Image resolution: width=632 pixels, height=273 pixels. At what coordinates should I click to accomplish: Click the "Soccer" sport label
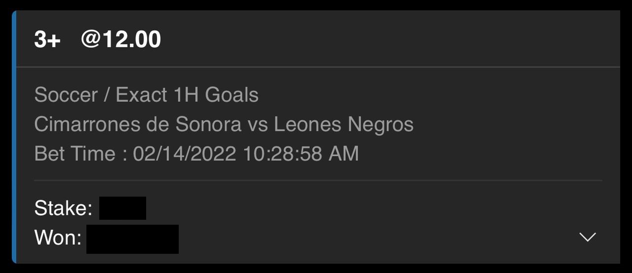coord(66,95)
